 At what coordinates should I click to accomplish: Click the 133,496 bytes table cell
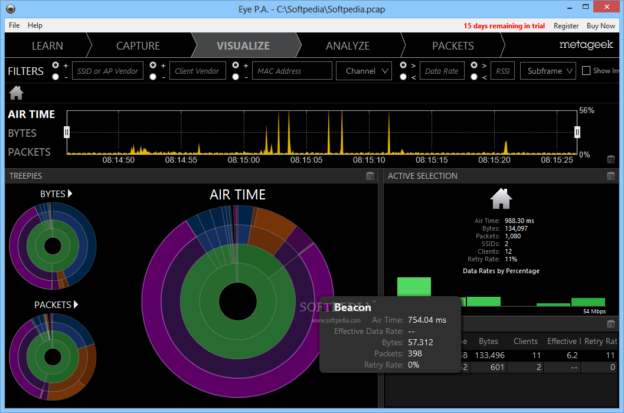coord(489,355)
